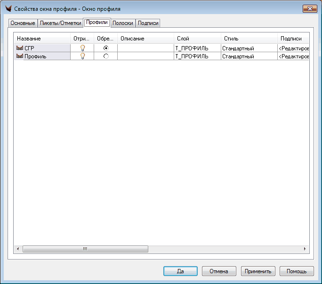The image size is (322, 284).
Task: Select the СГР clipping radio button
Action: 105,48
